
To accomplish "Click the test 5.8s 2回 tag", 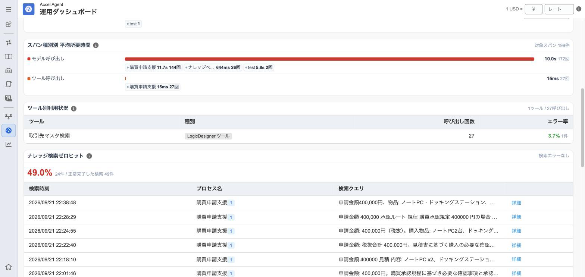I will tap(259, 67).
